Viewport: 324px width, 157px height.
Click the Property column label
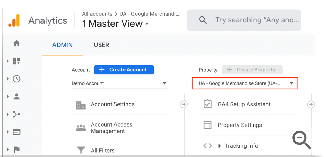208,70
